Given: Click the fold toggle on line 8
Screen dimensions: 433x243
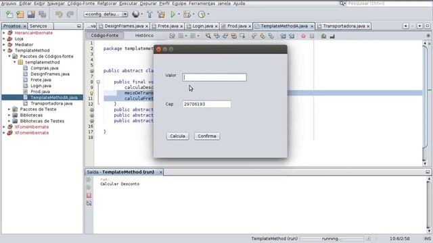Looking at the screenshot, I should 98,82.
